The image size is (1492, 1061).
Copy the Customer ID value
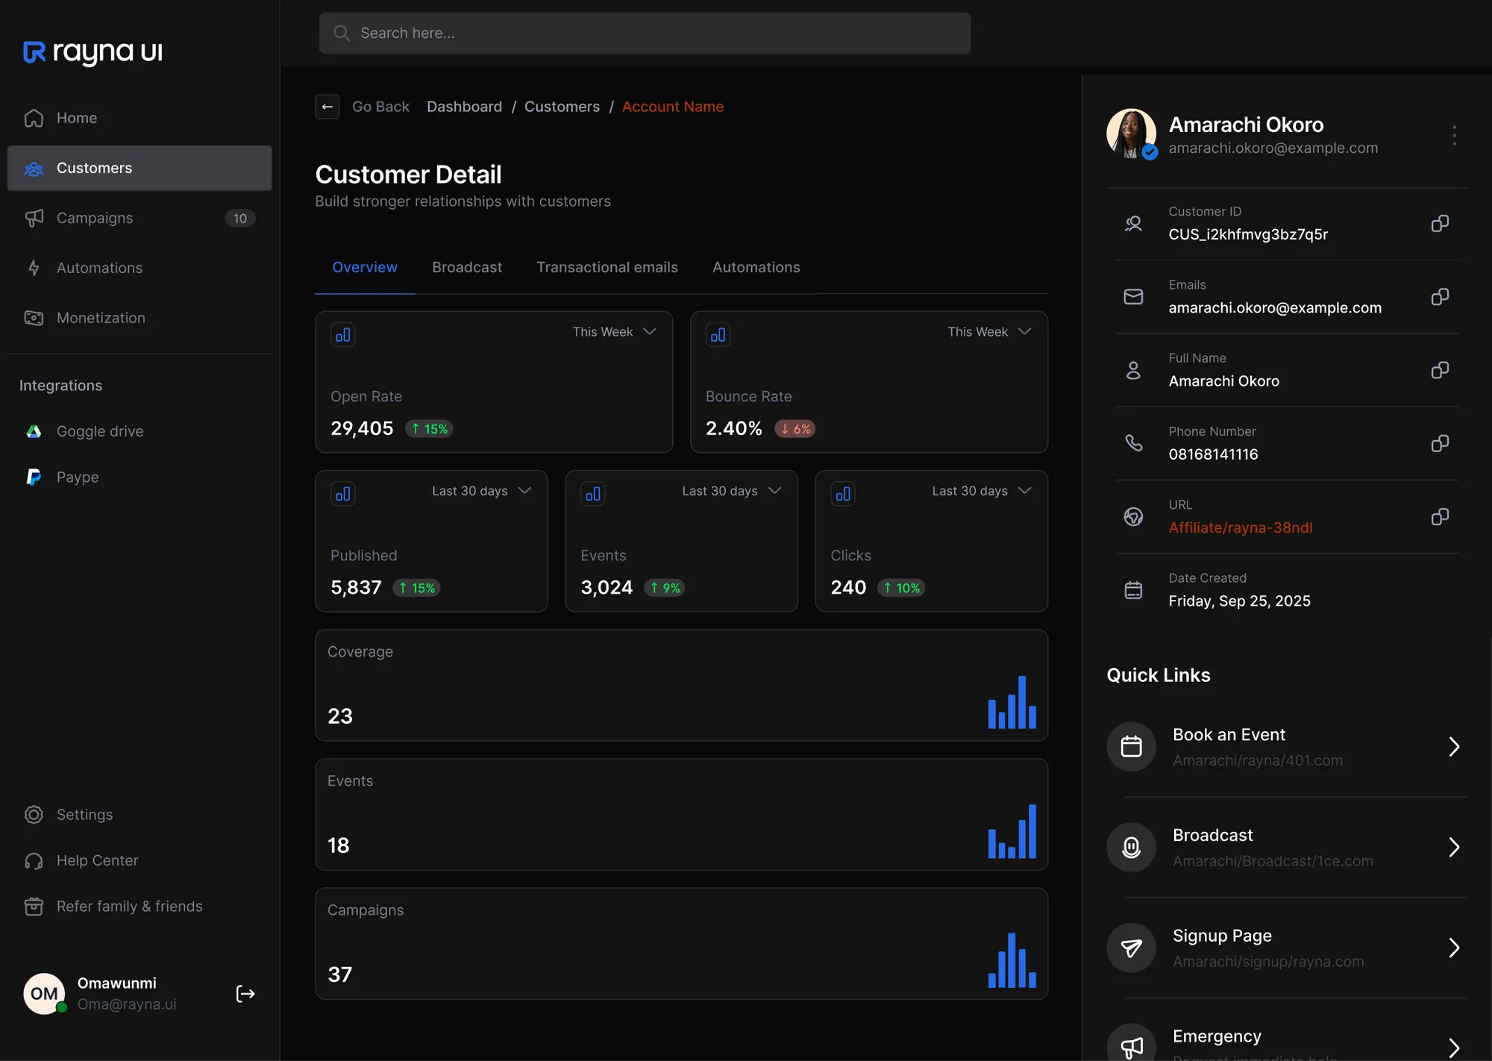pyautogui.click(x=1440, y=224)
